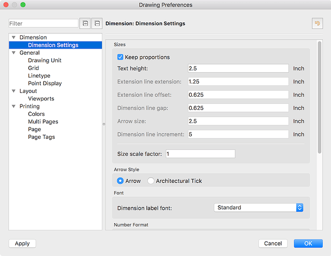Image resolution: width=331 pixels, height=256 pixels.
Task: Collapse the Dimension tree category
Action: [x=13, y=37]
